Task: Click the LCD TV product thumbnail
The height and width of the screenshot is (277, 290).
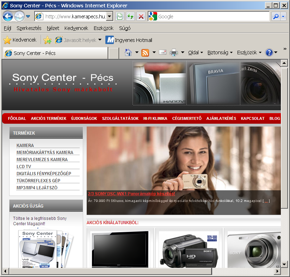Action: [120, 249]
